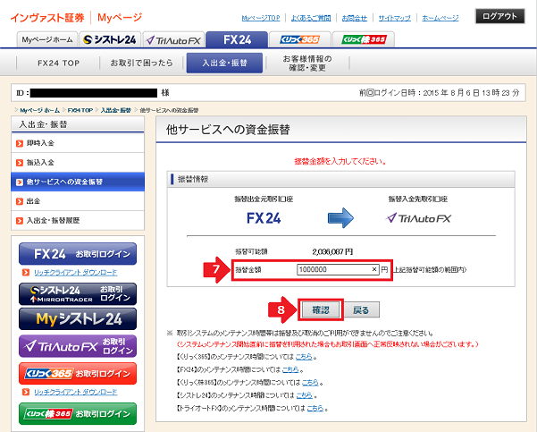Select 出金 in sidebar
Image resolution: width=537 pixels, height=432 pixels.
coord(78,201)
